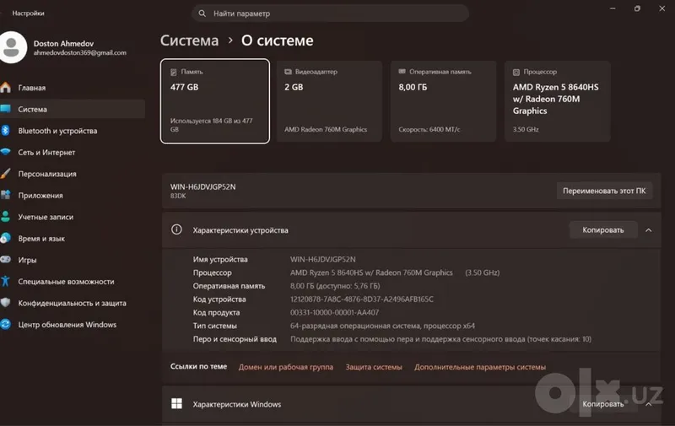Open the Видеоадаптер 2 GB card
Viewport: 675px width, 426px height.
coord(329,101)
